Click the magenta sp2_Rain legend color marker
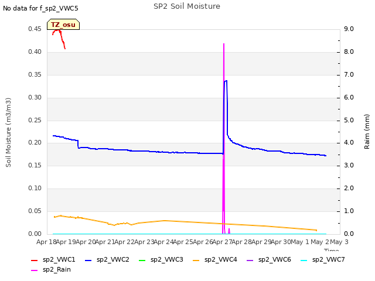Viewport: 375px width, 281px height. pyautogui.click(x=35, y=270)
